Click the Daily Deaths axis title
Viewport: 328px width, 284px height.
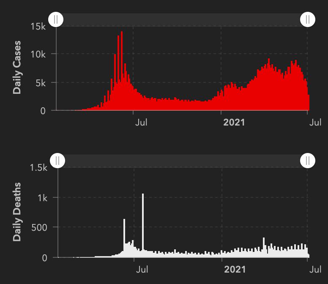click(x=17, y=212)
